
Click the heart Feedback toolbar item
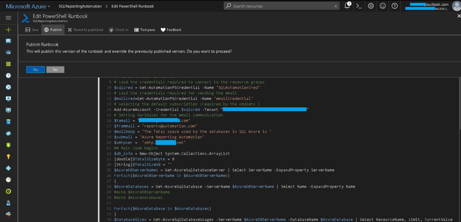(x=171, y=30)
